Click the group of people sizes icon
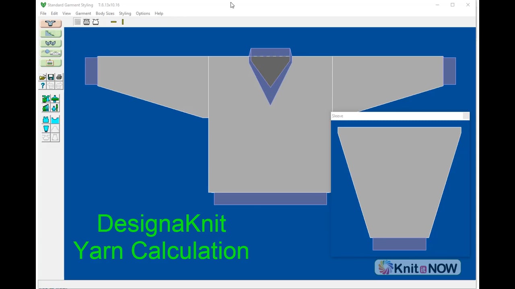Viewport: 515px width, 289px height. click(46, 108)
